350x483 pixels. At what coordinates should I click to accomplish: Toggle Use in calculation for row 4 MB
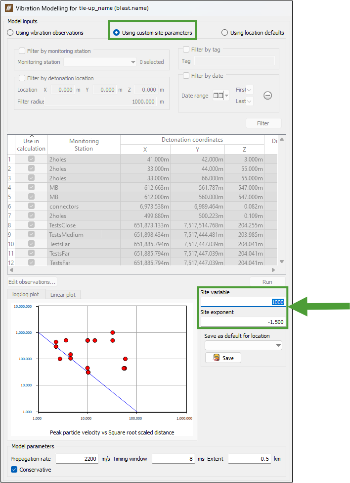31,187
